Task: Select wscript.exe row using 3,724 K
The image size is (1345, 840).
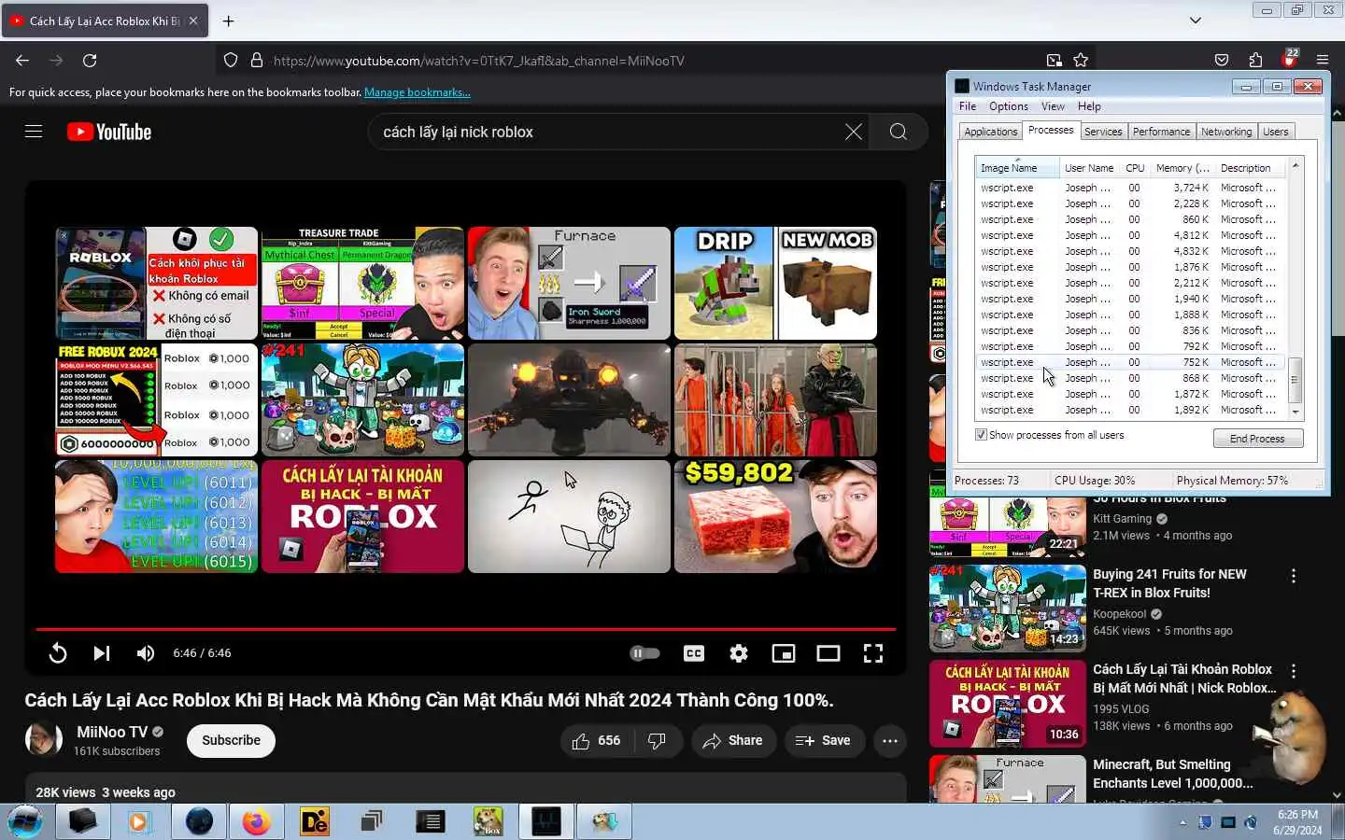Action: point(1131,188)
